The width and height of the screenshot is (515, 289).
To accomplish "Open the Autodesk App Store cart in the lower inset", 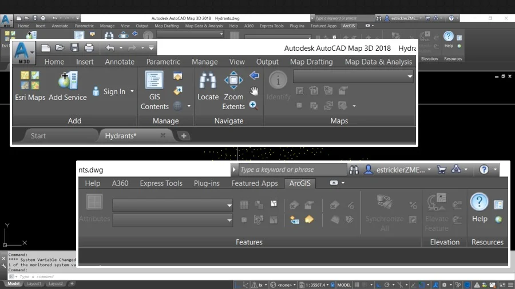I will pos(442,170).
